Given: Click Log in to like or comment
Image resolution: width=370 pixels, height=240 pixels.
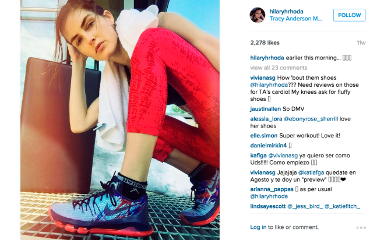Looking at the screenshot, I should point(258,227).
